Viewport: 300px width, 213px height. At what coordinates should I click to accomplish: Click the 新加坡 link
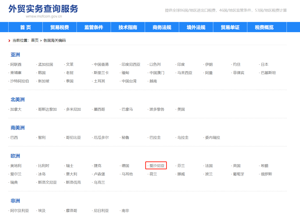44,81
